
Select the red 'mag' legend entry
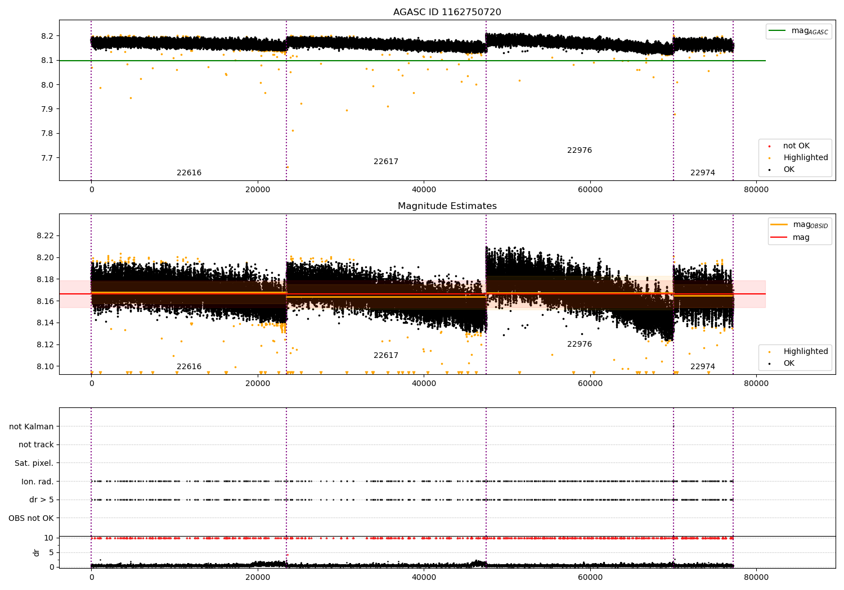(x=801, y=238)
